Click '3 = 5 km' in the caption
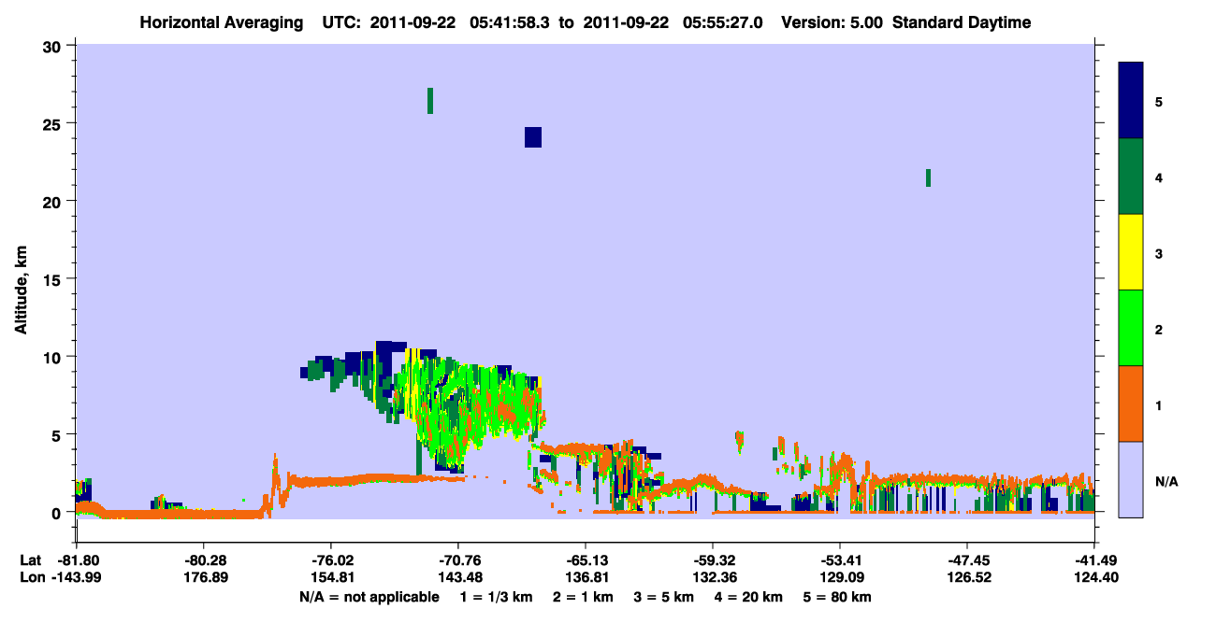The height and width of the screenshot is (623, 1216). pos(662,597)
